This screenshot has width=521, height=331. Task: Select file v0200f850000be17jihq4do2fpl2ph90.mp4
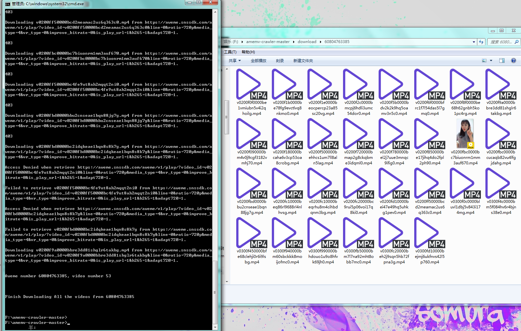430,142
